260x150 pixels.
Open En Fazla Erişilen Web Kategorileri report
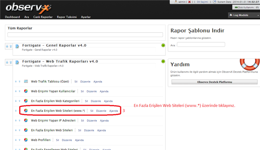pos(55,101)
